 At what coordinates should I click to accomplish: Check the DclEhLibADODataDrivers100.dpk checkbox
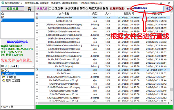tap(37, 28)
